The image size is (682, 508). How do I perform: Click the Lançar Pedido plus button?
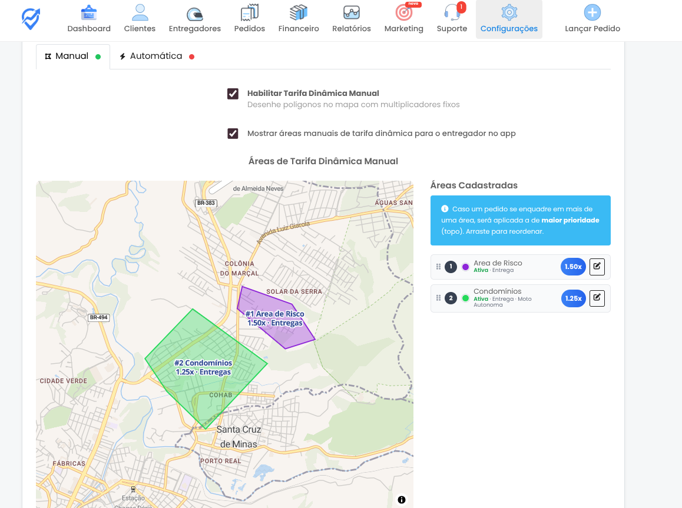point(592,14)
